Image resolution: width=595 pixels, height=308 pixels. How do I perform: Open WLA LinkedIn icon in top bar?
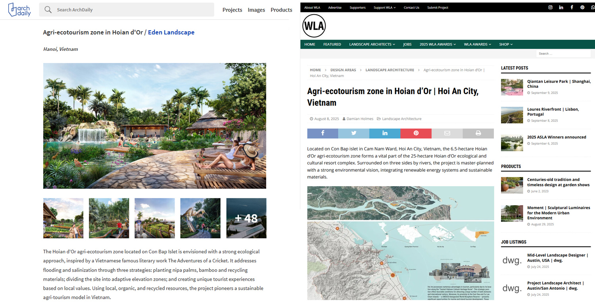(x=561, y=7)
